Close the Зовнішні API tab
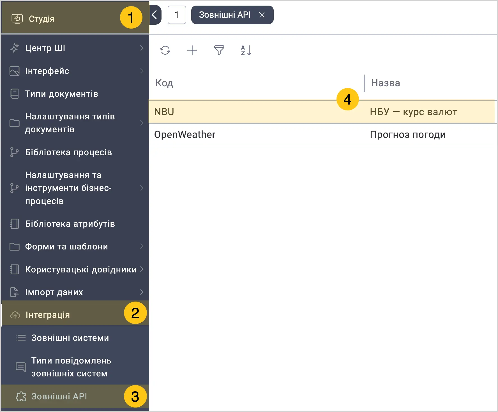Viewport: 498px width, 412px height. [x=262, y=15]
